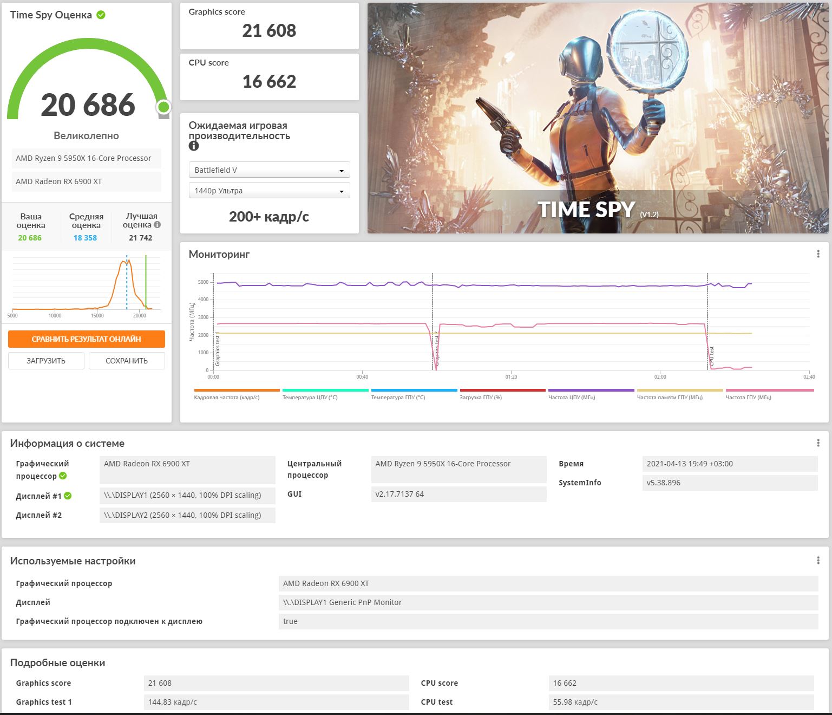
Task: Open the three-dot menu in Мониторинг panel
Action: (818, 254)
